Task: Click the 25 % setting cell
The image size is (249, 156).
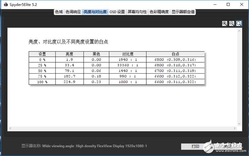Action: click(42, 65)
